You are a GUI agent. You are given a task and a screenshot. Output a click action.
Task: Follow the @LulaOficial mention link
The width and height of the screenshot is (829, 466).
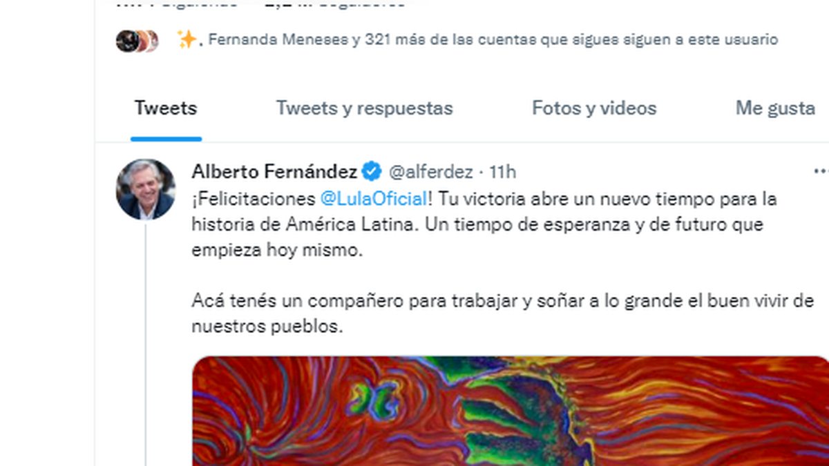373,200
